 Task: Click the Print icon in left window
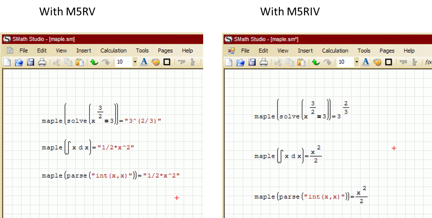(42, 62)
